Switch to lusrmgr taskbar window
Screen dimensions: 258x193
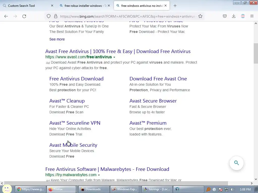coord(157,189)
